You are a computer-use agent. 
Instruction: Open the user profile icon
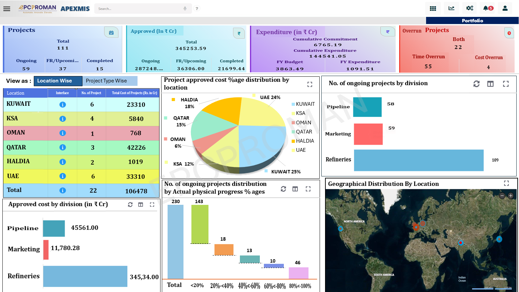505,8
